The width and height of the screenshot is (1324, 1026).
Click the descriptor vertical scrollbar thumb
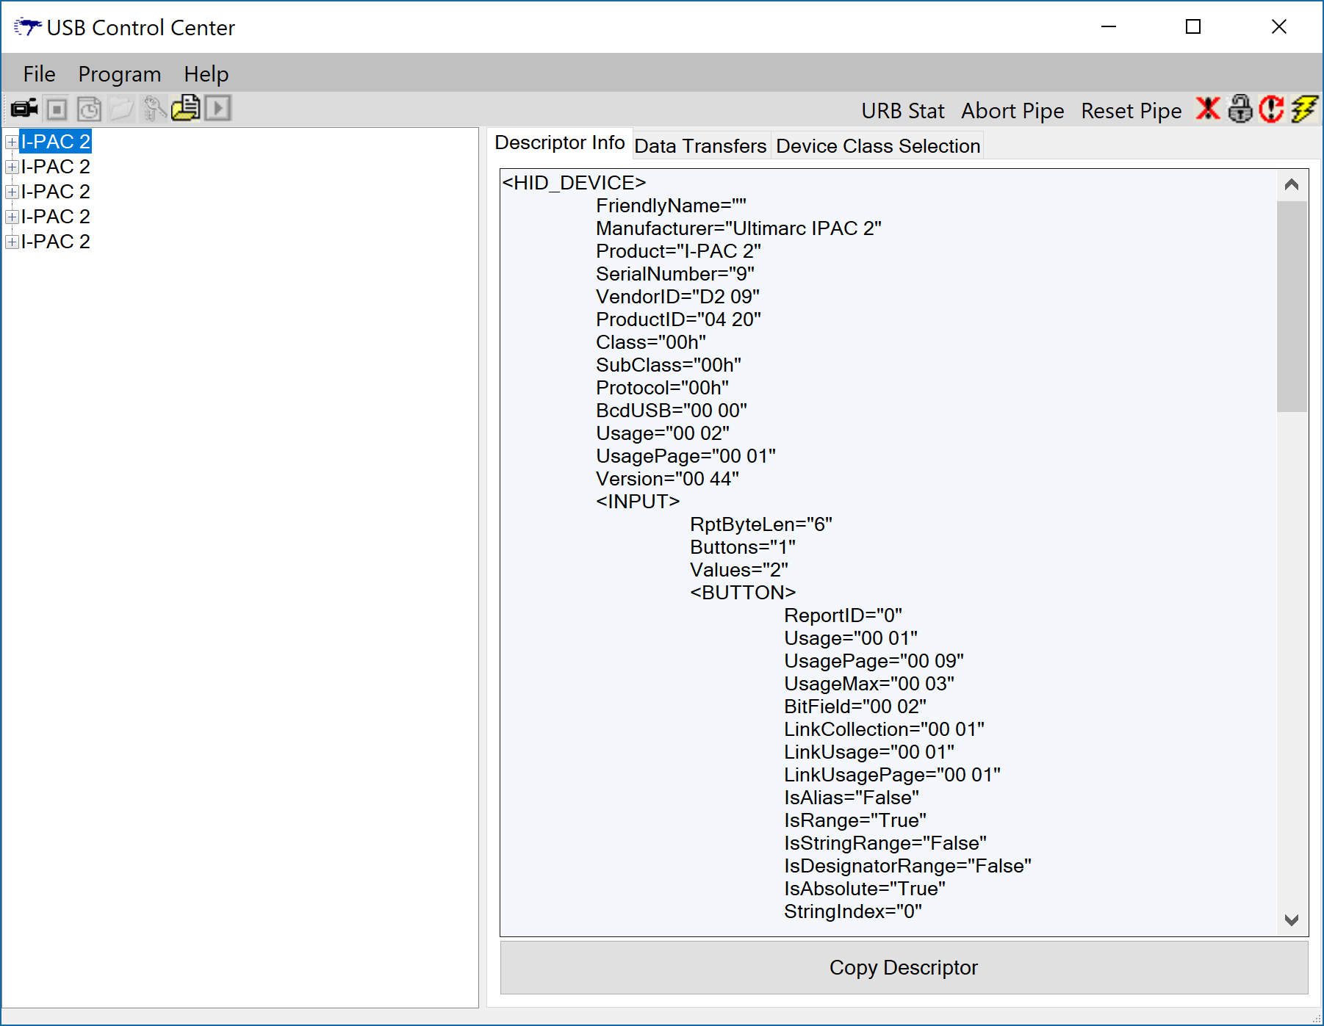(x=1292, y=306)
